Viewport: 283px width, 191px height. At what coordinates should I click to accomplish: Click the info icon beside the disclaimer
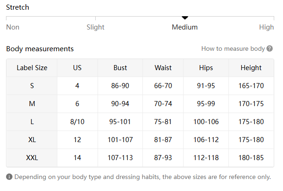[9, 177]
